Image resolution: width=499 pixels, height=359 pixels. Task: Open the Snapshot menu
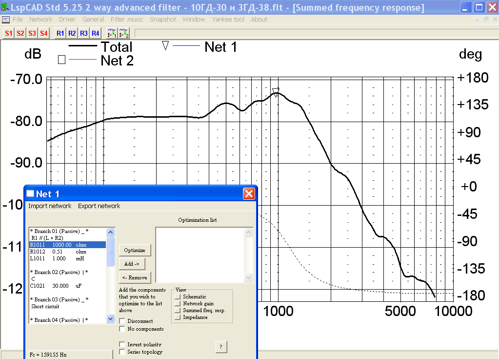pyautogui.click(x=163, y=20)
